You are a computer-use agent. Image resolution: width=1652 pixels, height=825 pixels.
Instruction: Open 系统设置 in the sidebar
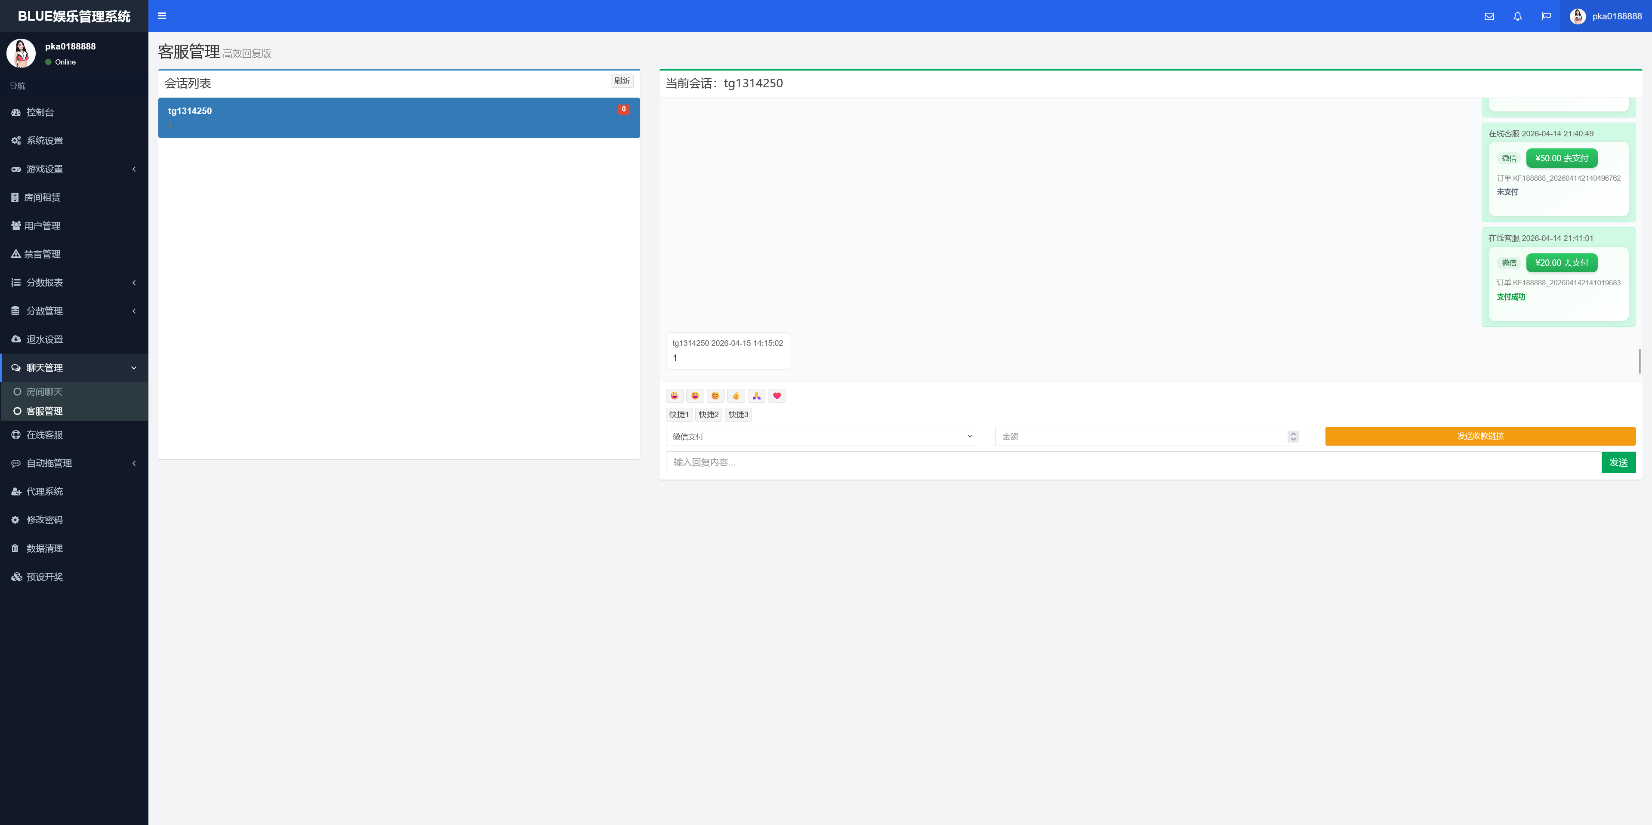[x=74, y=140]
